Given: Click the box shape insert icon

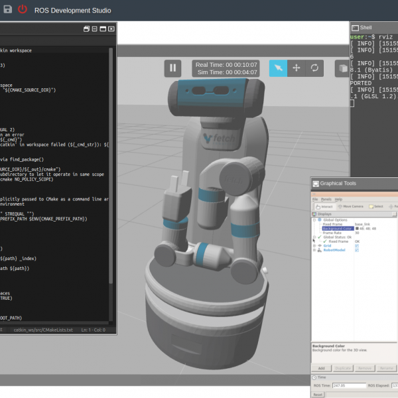Looking at the screenshot, I should point(342,68).
